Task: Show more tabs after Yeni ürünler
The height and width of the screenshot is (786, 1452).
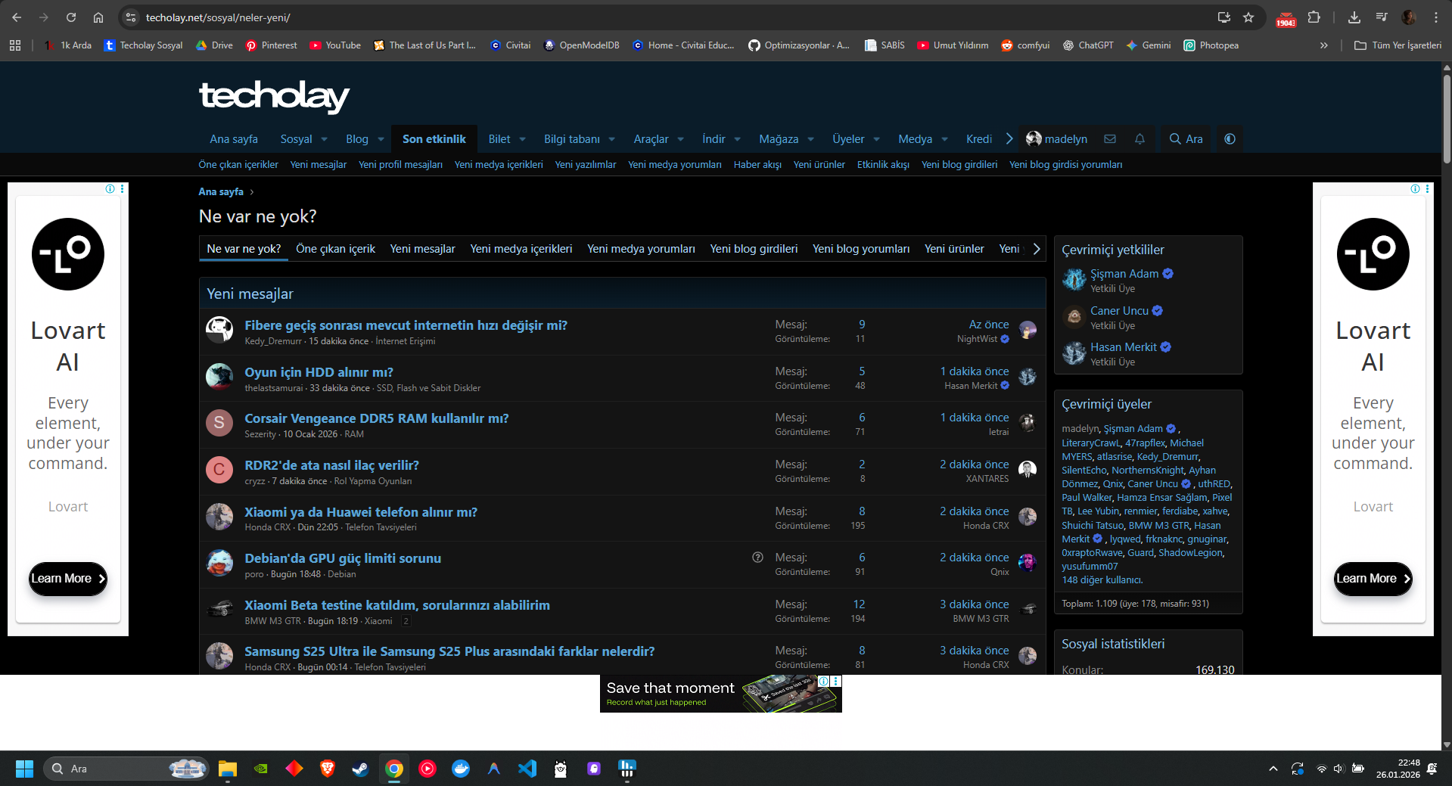Action: 1036,249
